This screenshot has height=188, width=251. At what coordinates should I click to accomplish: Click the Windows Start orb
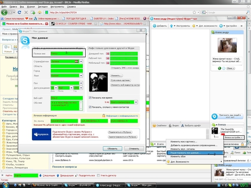pos(5,185)
